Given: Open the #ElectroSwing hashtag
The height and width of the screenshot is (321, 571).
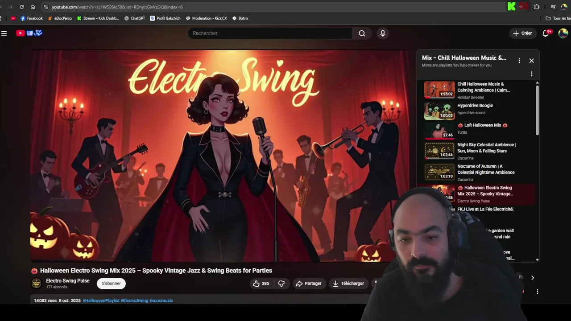Looking at the screenshot, I should pos(134,300).
